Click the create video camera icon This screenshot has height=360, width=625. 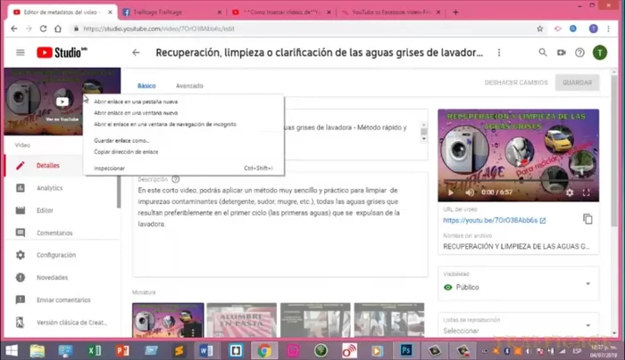click(x=562, y=53)
